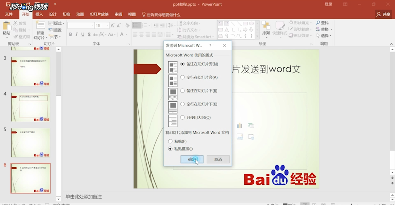Image resolution: width=395 pixels, height=205 pixels.
Task: Click the 重置 reset slide button
Action: [55, 30]
